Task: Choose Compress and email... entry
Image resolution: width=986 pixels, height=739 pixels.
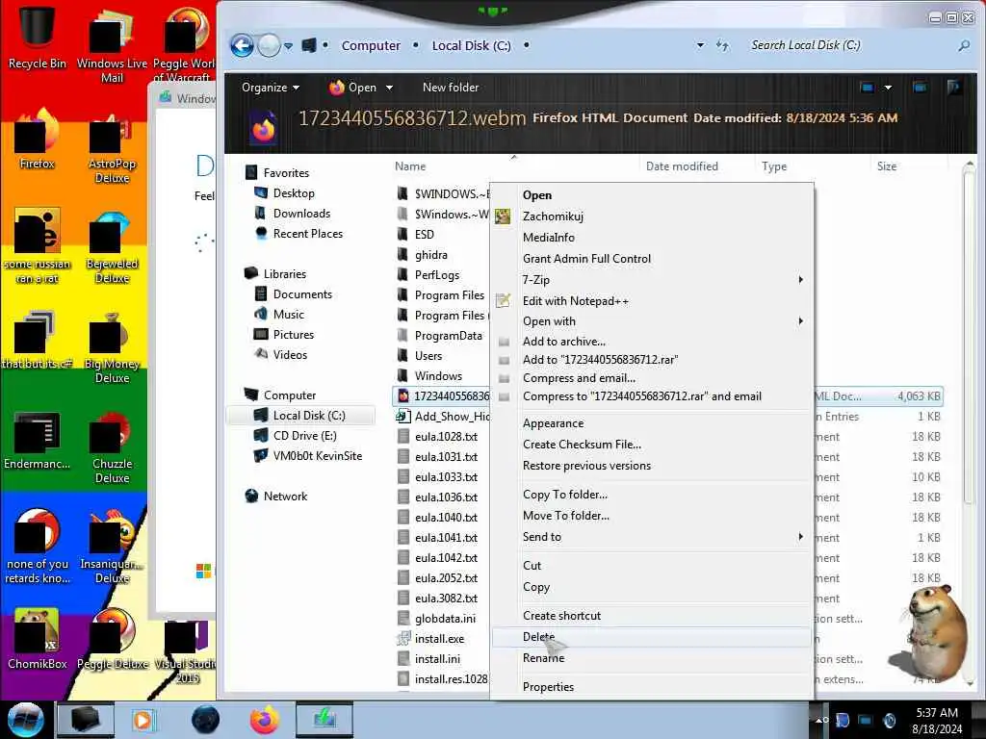Action: (x=652, y=377)
